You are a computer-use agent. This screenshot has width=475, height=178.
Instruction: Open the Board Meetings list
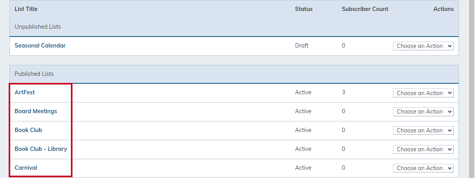pyautogui.click(x=36, y=111)
